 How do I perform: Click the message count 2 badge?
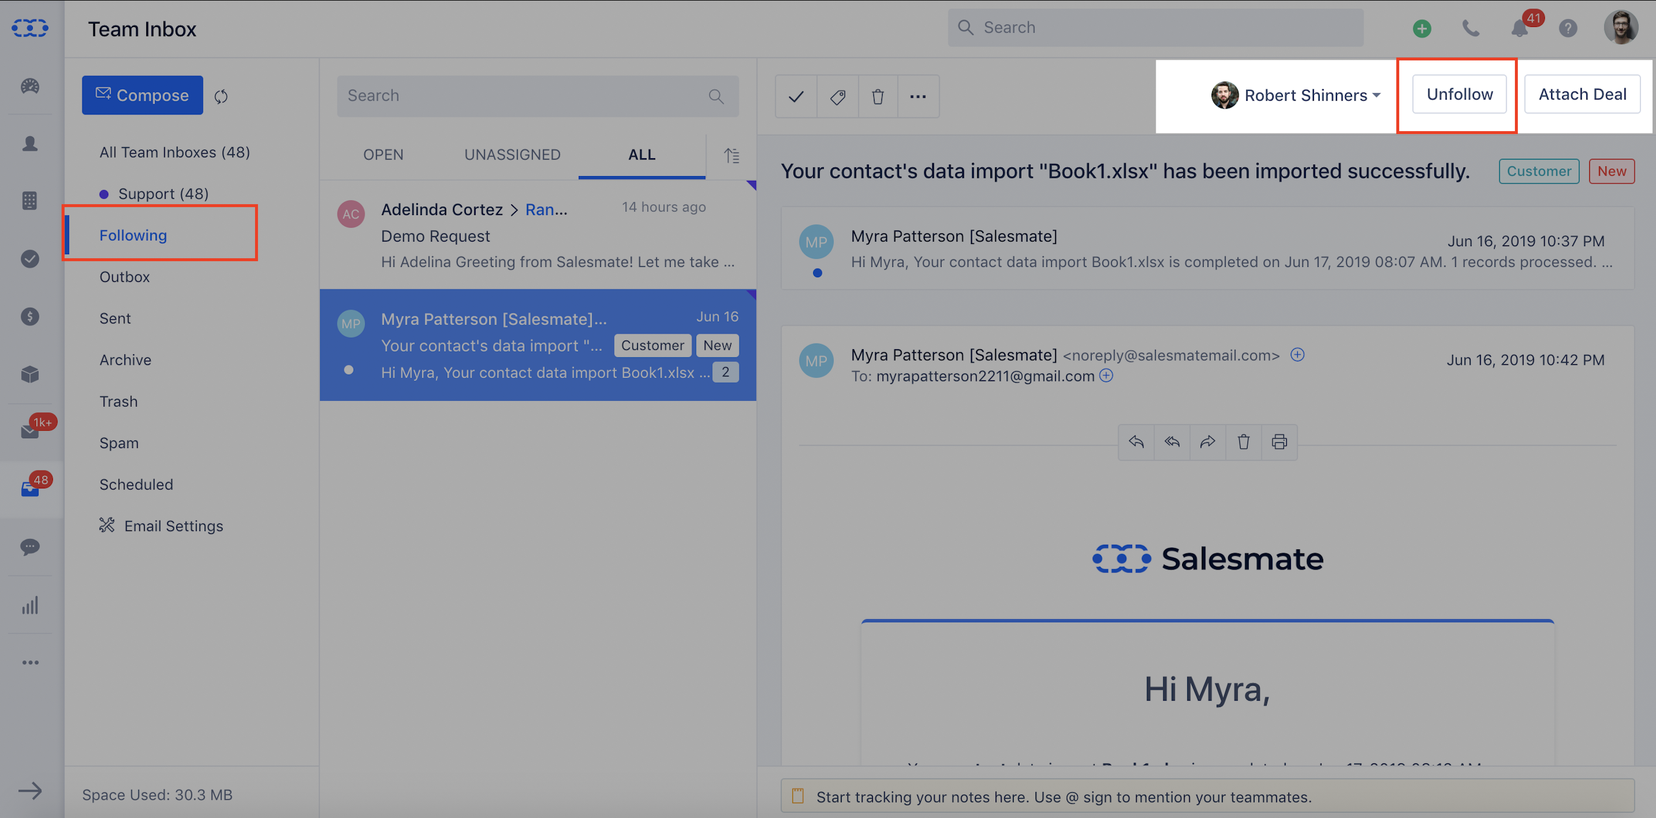725,372
